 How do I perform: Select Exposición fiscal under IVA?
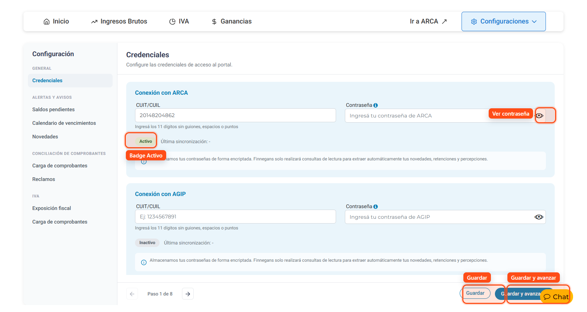52,208
